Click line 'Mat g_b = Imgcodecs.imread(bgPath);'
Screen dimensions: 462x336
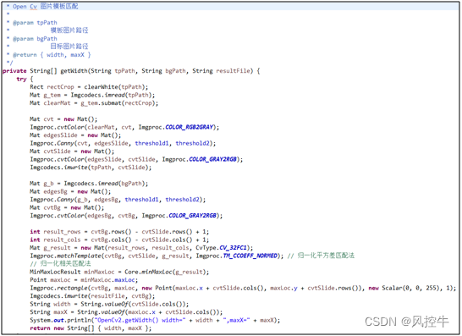pos(89,184)
